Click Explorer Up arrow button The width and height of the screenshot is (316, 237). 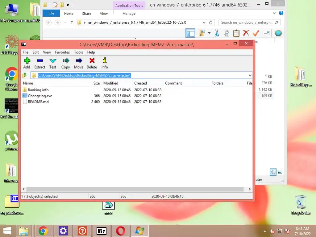[72, 23]
